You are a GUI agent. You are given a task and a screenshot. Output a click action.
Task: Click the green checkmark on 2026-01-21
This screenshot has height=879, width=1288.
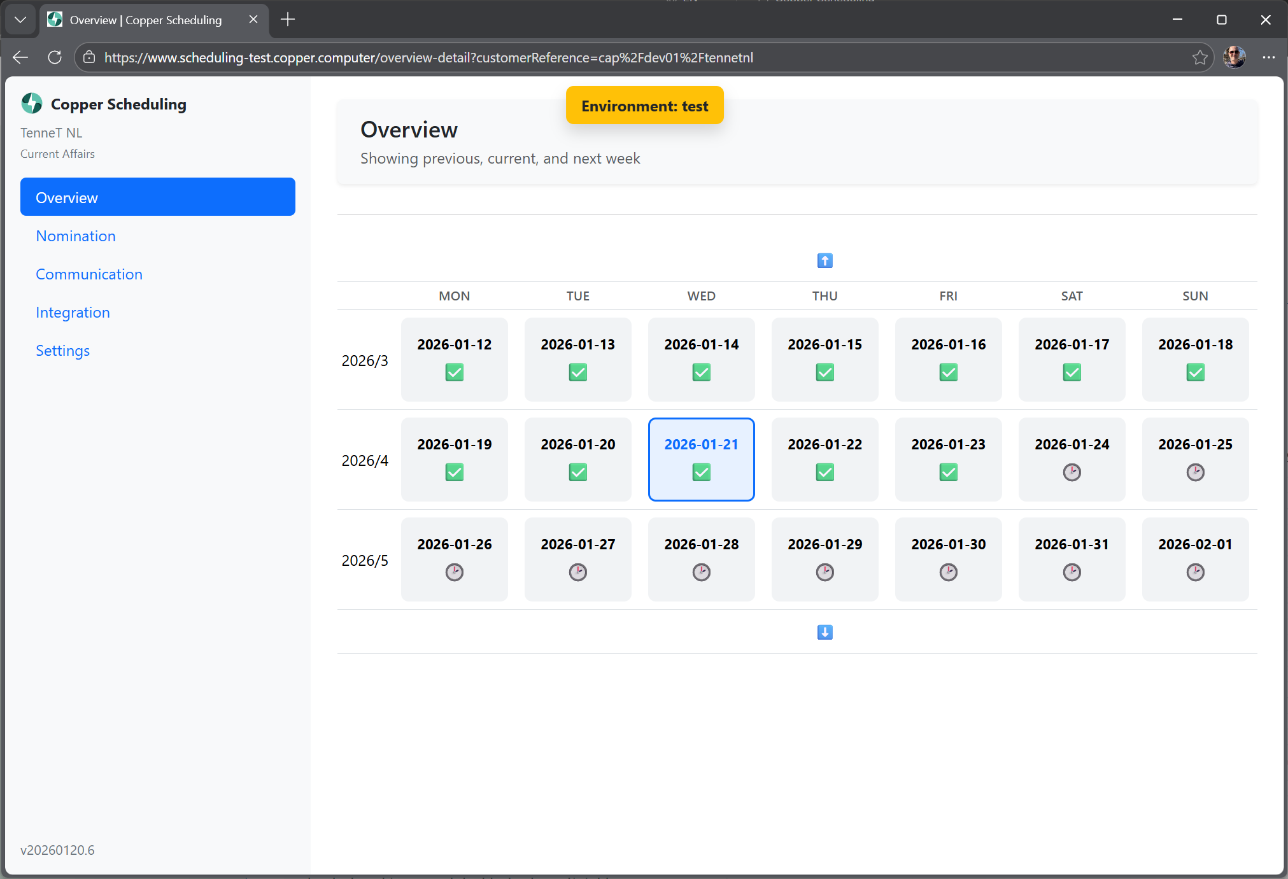701,472
